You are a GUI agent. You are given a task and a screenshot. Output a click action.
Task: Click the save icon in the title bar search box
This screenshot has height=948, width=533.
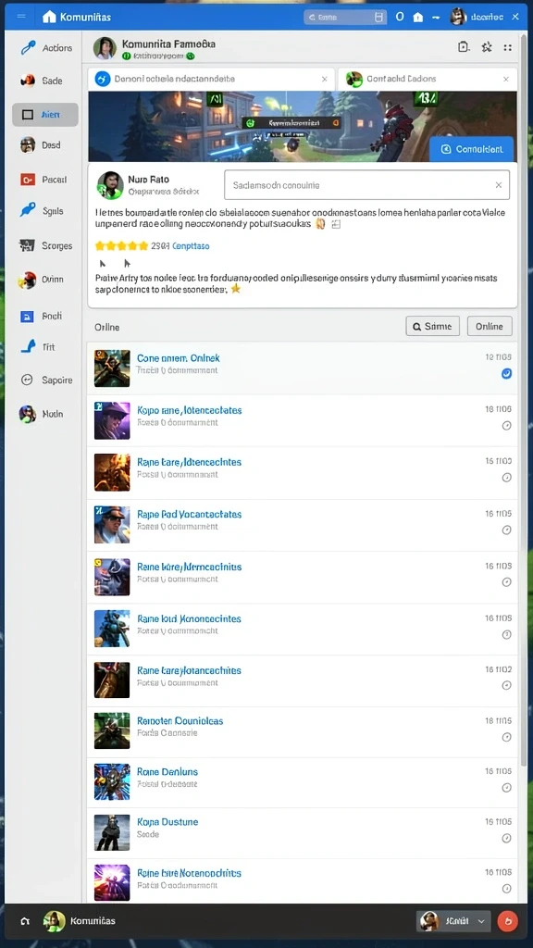pos(379,18)
